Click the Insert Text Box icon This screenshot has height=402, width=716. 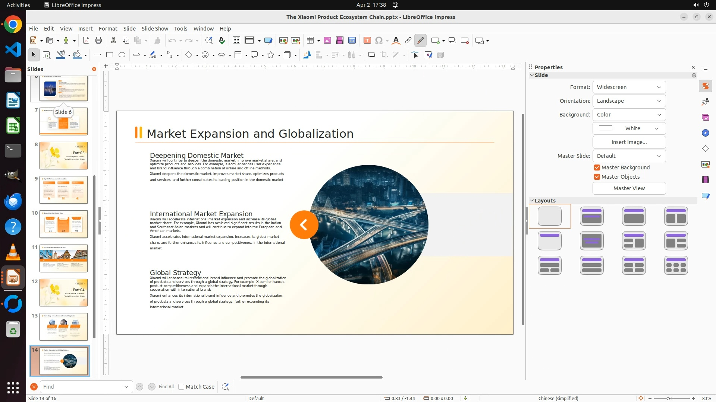tap(367, 41)
